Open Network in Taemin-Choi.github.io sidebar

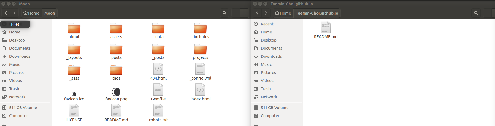[277, 97]
